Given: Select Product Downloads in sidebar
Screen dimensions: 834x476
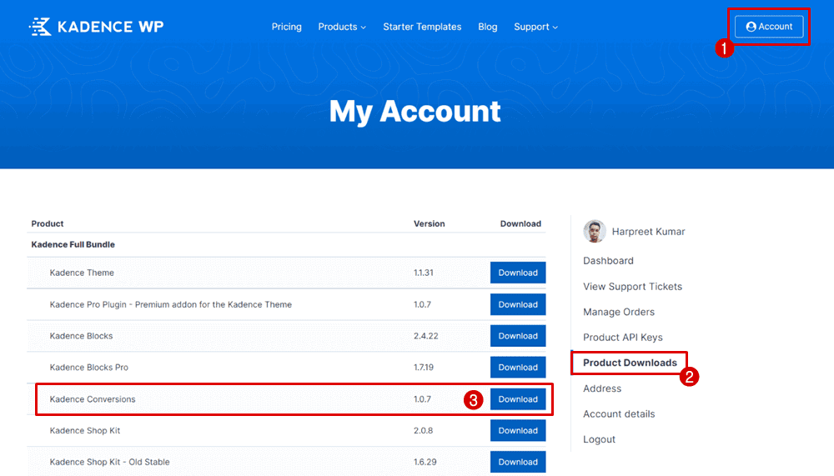Looking at the screenshot, I should 630,363.
